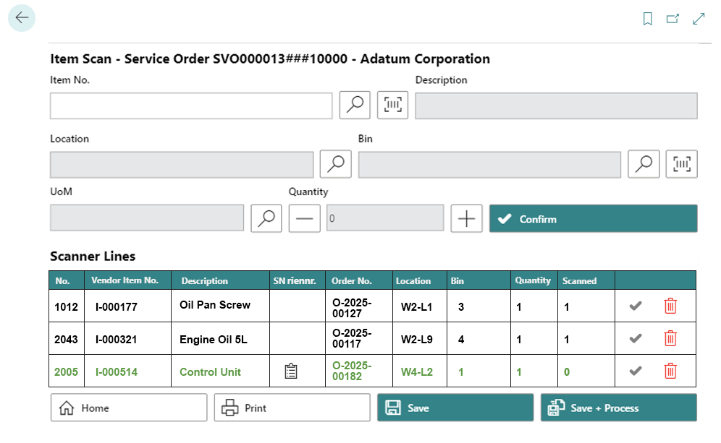
Task: Save the scan
Action: coord(455,408)
